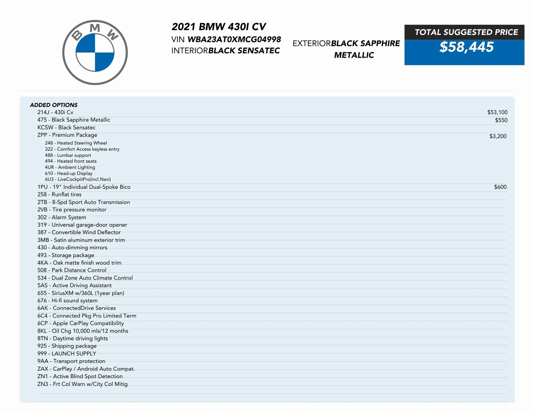Select the ZN1 Active Blind Spot Detection row
This screenshot has height=412, width=534.
80,376
